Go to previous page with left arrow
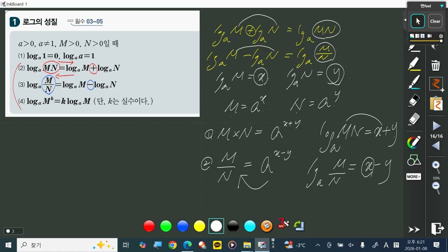 436,146
